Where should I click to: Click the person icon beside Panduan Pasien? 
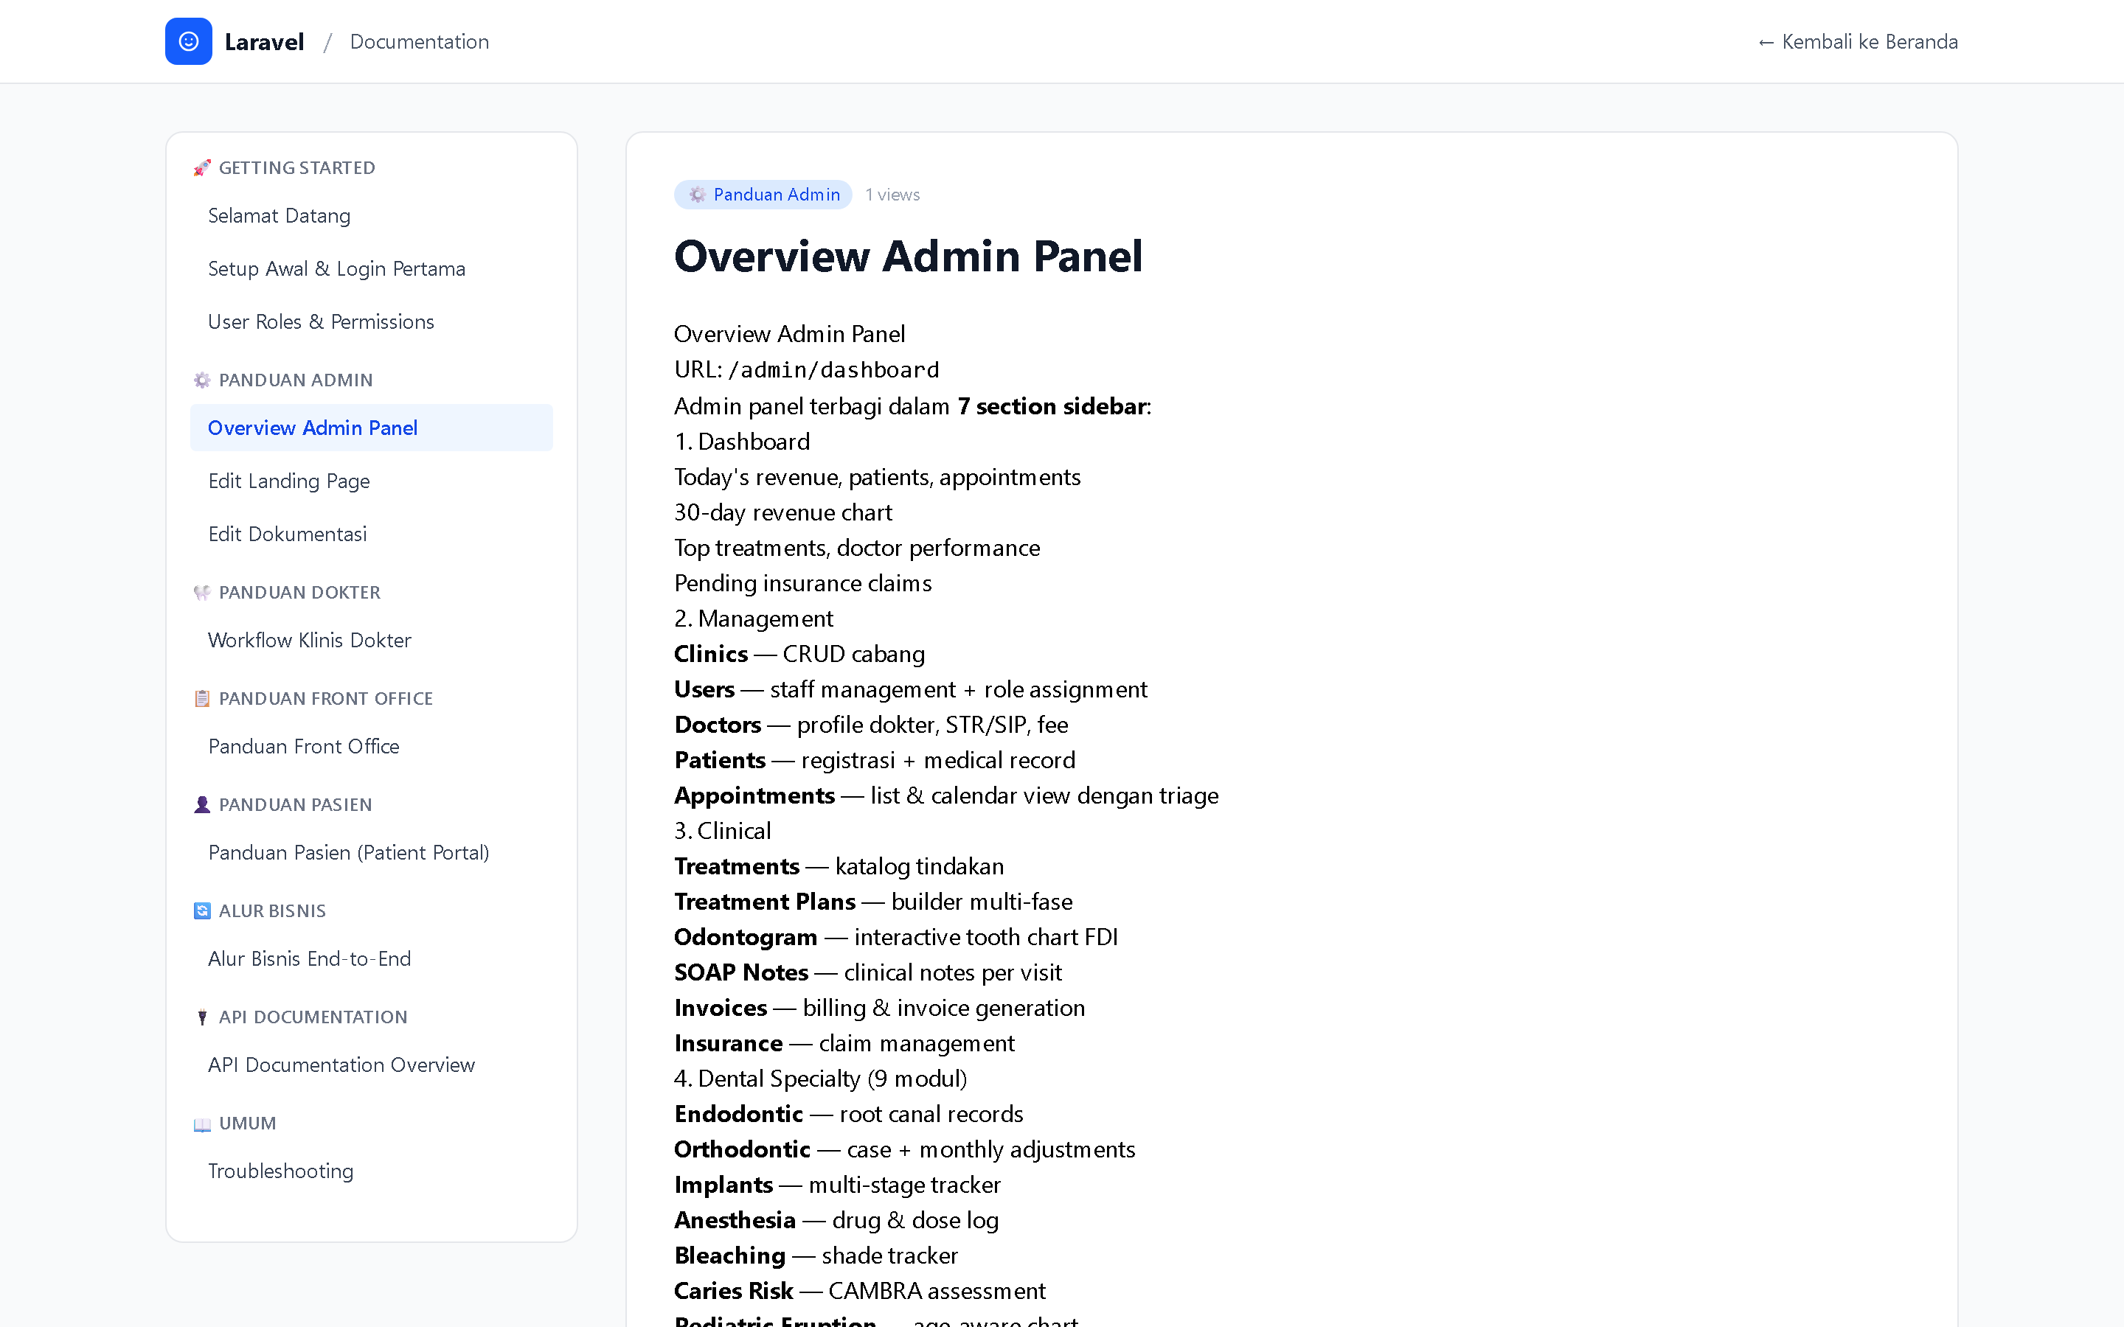coord(202,805)
